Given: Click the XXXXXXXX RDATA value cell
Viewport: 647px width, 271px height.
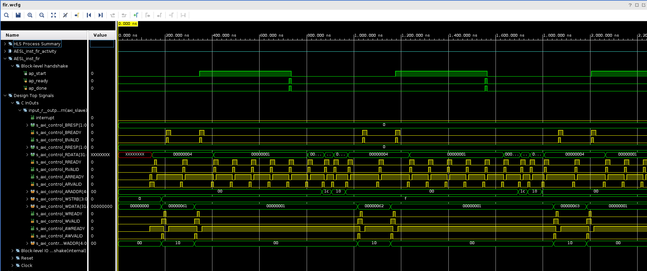Looking at the screenshot, I should pyautogui.click(x=100, y=155).
